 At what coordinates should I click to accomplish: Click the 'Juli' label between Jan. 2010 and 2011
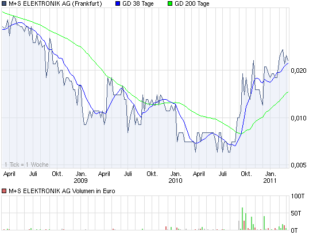point(222,174)
